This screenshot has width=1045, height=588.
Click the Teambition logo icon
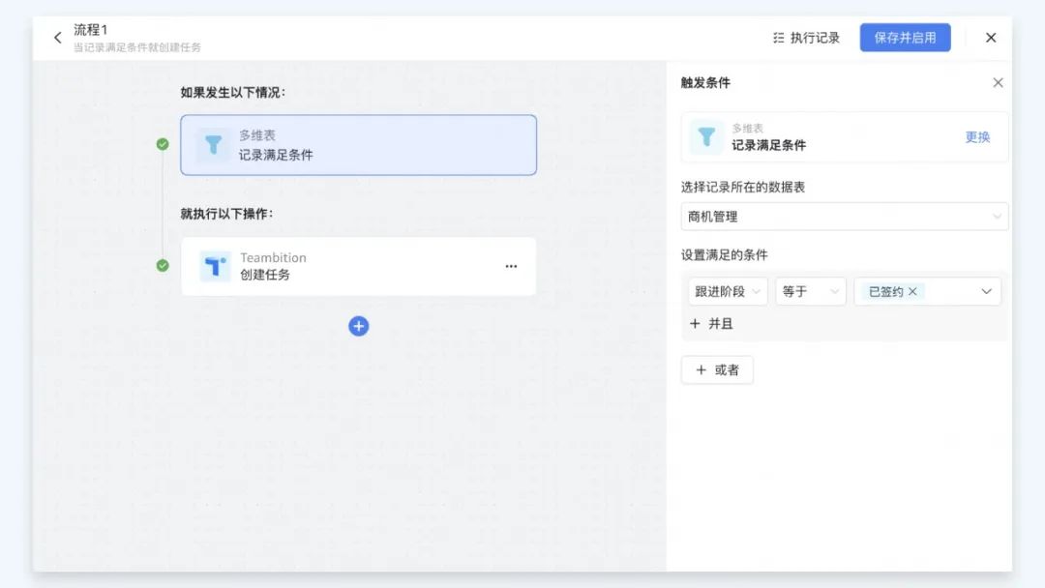pos(214,266)
